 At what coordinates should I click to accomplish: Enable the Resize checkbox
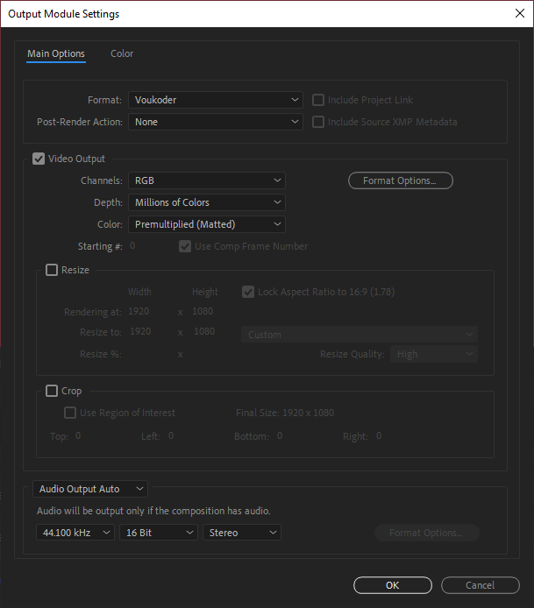pos(52,270)
